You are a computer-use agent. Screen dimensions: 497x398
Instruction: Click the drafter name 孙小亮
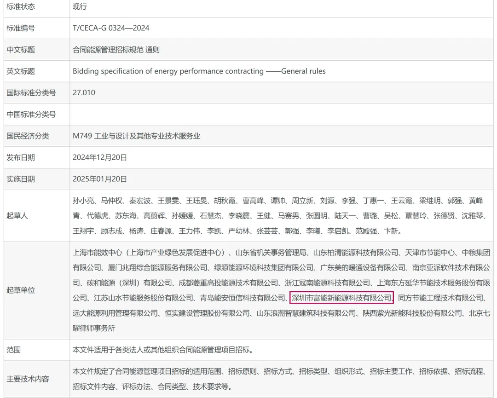[84, 201]
